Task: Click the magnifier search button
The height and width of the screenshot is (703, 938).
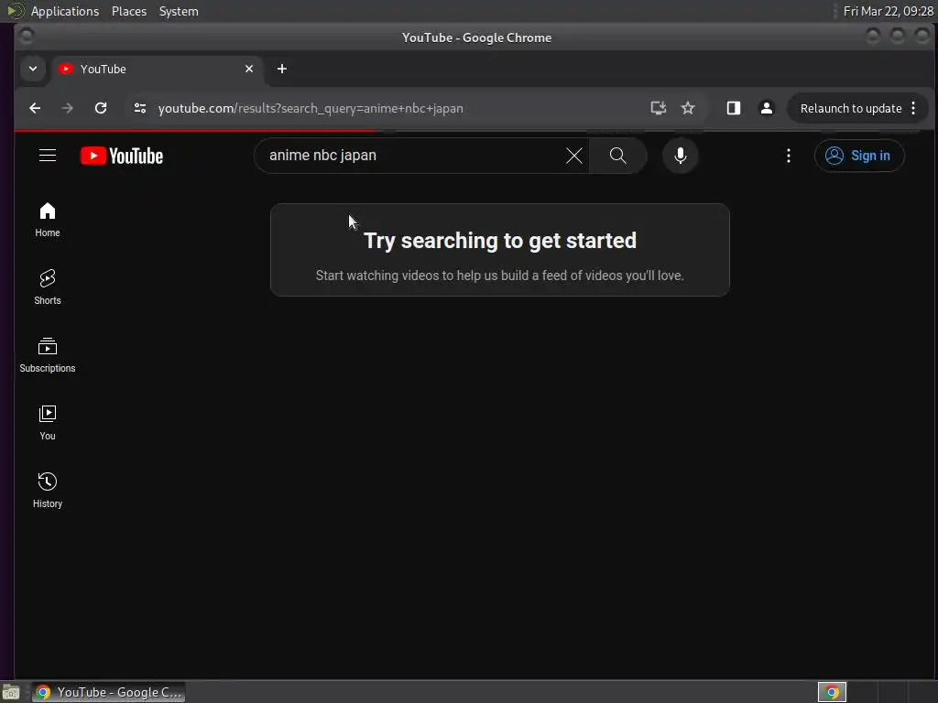Action: pyautogui.click(x=618, y=156)
